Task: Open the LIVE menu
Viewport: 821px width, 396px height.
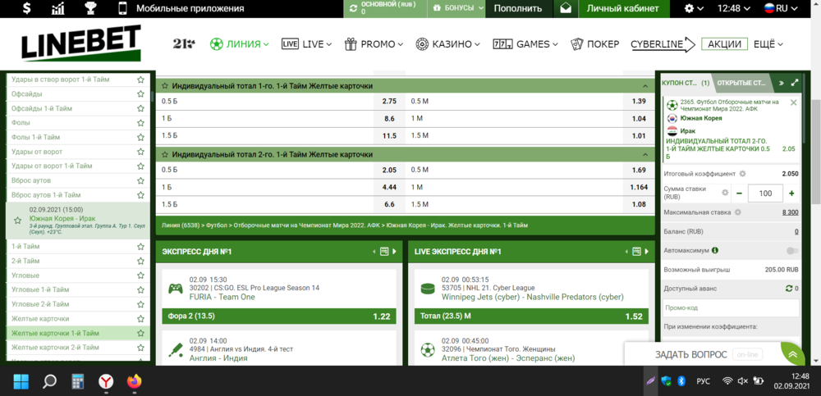Action: point(306,44)
